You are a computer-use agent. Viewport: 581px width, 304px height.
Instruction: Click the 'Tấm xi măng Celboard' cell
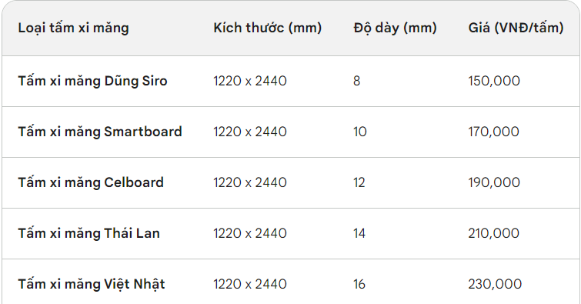[x=91, y=182]
